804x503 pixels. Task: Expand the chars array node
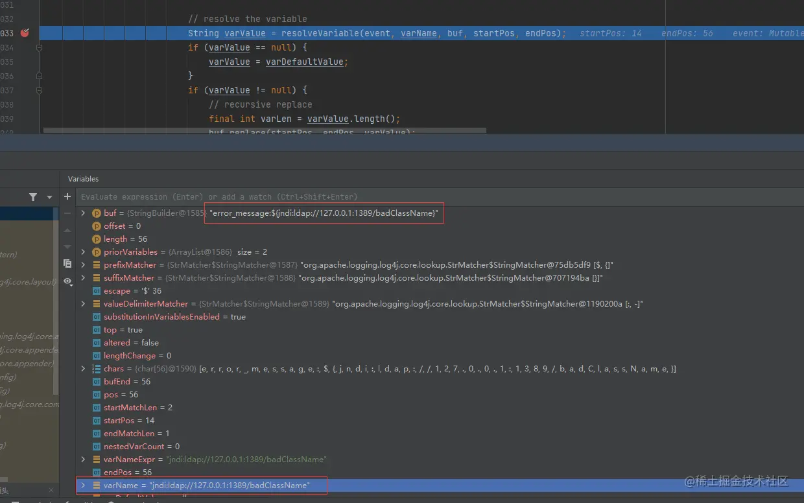(x=83, y=368)
